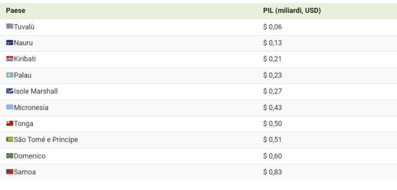Click the Domenico flag icon
This screenshot has width=397, height=190.
[x=10, y=155]
